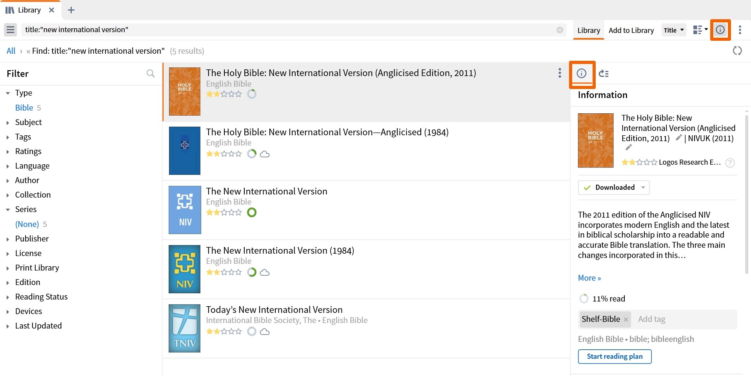The image size is (751, 376).
Task: Switch to the Library tab button
Action: (589, 30)
